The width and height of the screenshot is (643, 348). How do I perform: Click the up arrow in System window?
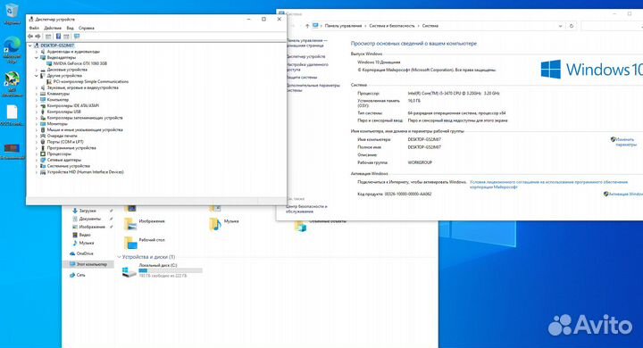tap(307, 26)
